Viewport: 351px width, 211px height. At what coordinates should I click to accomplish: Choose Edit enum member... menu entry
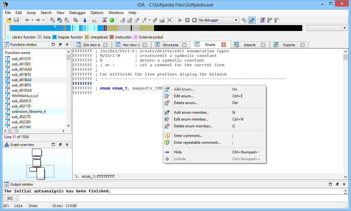coord(214,119)
